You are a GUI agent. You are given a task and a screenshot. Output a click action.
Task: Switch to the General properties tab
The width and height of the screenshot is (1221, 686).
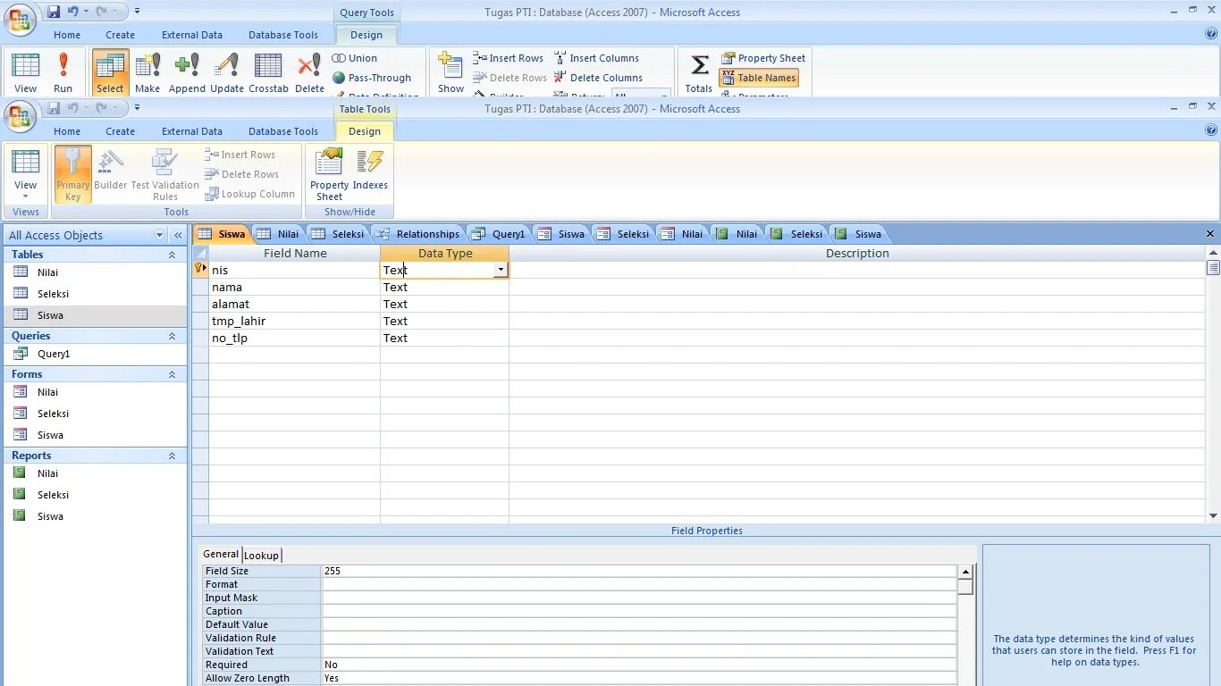pyautogui.click(x=221, y=554)
